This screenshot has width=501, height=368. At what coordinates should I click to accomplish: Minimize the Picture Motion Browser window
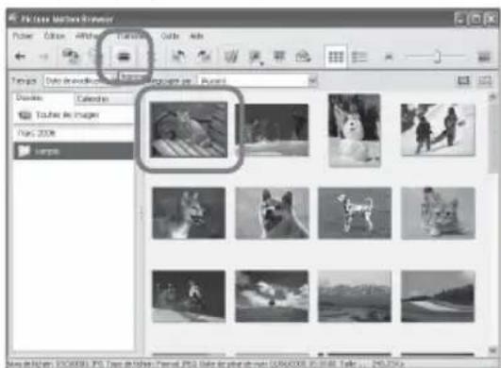459,19
